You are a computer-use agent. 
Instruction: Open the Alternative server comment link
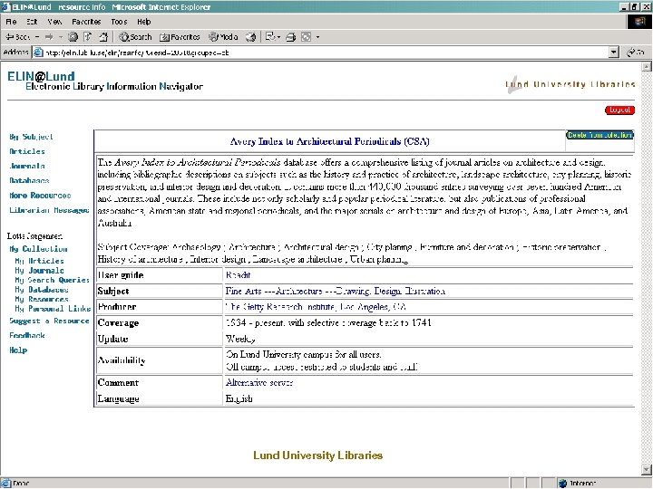click(x=259, y=382)
